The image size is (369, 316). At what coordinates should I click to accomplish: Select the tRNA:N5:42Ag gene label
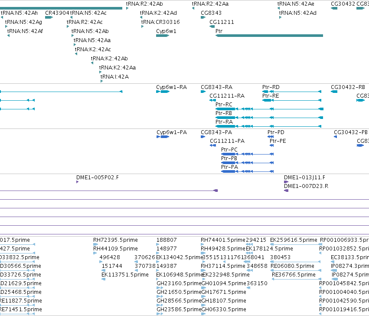[23, 22]
